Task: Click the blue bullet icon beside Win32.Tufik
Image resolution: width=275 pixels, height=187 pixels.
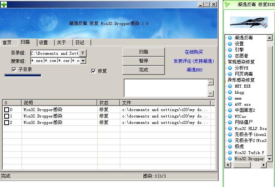Action: [x=230, y=153]
